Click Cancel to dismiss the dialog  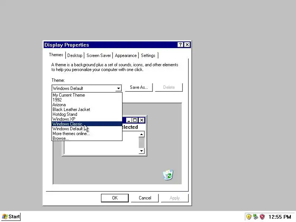point(145,198)
